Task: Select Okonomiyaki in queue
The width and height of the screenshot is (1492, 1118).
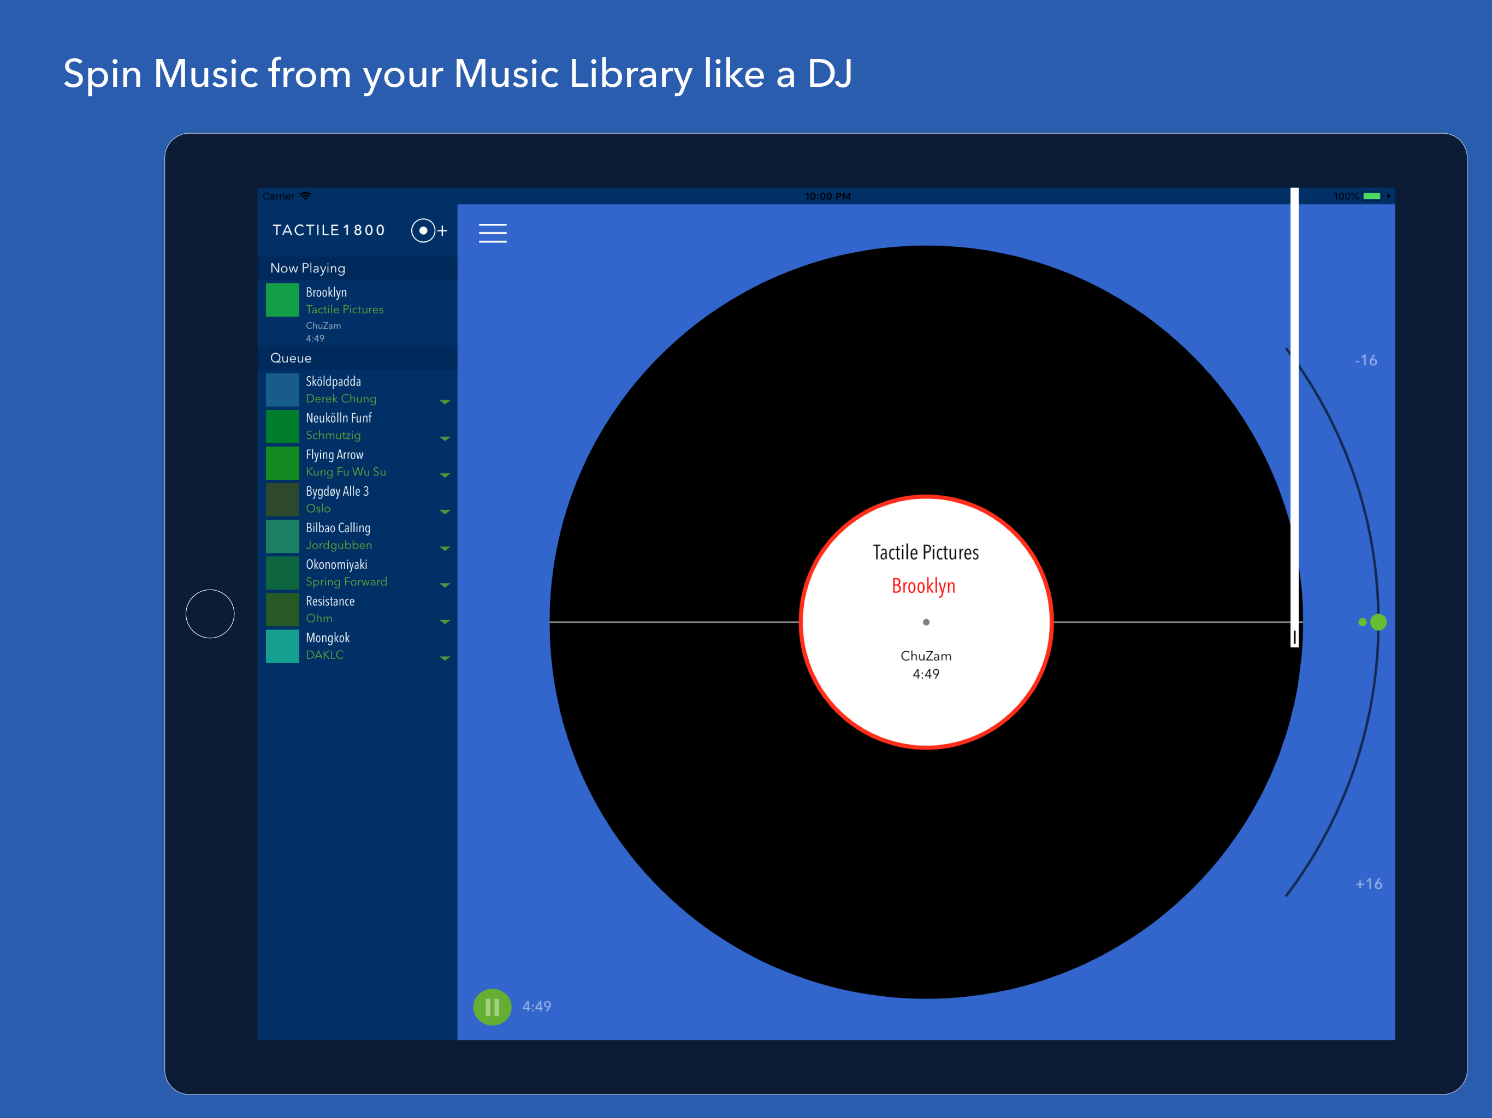Action: 336,564
